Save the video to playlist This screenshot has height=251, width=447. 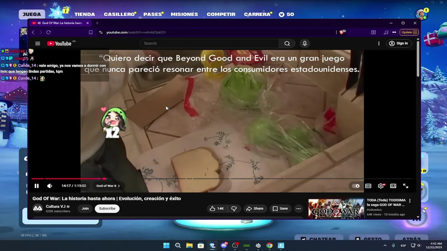click(x=280, y=208)
